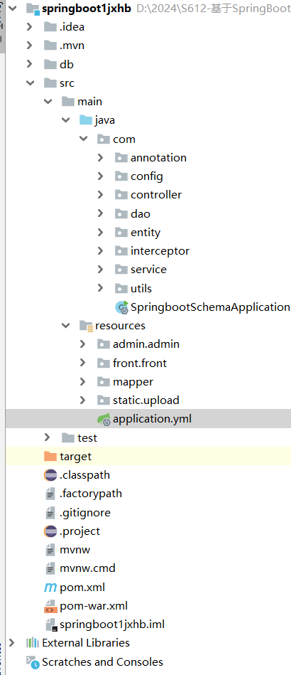Select the pom-war.xml file
Image resolution: width=291 pixels, height=675 pixels.
pyautogui.click(x=94, y=606)
